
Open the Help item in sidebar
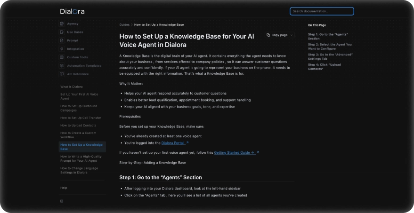64,188
